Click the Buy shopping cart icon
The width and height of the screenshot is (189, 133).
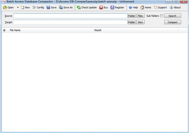(101, 8)
